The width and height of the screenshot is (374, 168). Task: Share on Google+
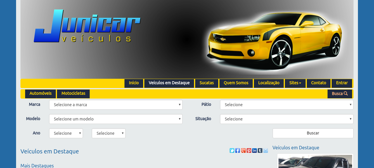coord(243,150)
